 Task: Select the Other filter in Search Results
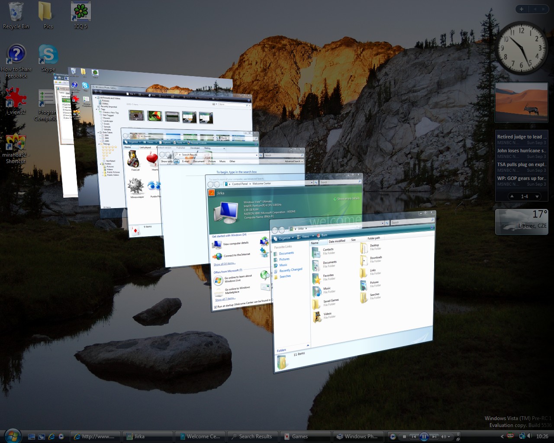coord(232,161)
